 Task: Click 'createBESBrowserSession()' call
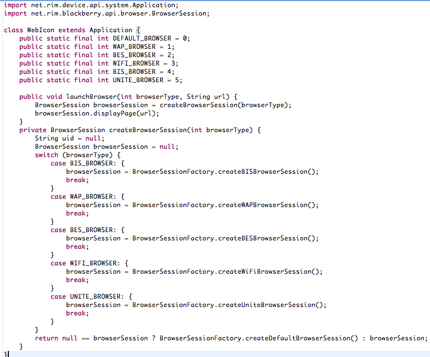(266, 238)
